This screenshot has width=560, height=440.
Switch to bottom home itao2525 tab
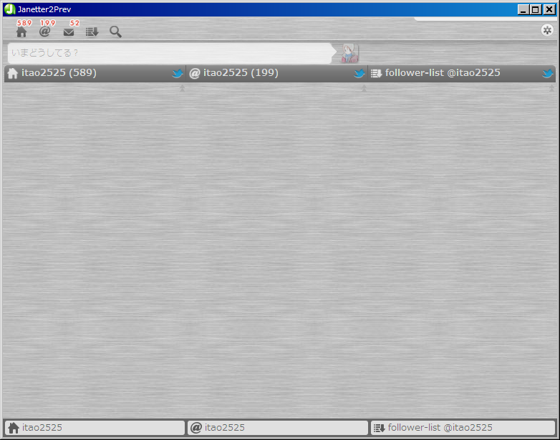[x=95, y=428]
